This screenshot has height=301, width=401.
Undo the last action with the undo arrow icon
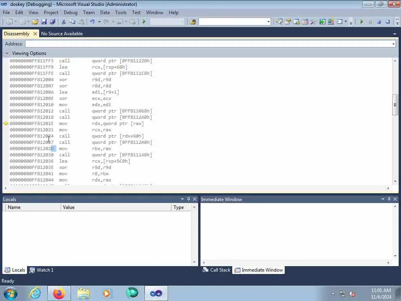point(92,22)
